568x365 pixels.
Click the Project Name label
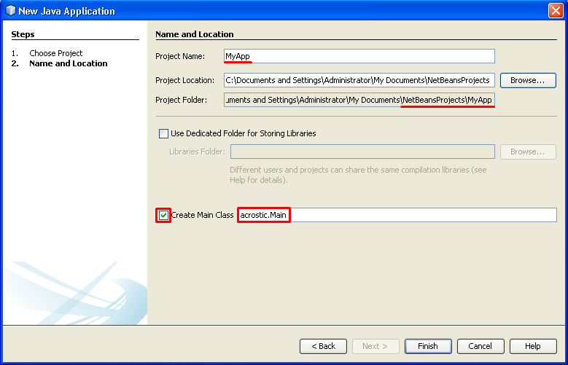tap(180, 57)
